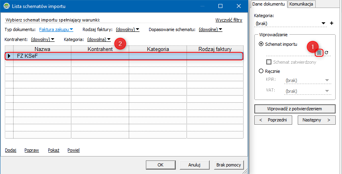Close the Lista schematów importu window
342x174 pixels.
(x=239, y=6)
